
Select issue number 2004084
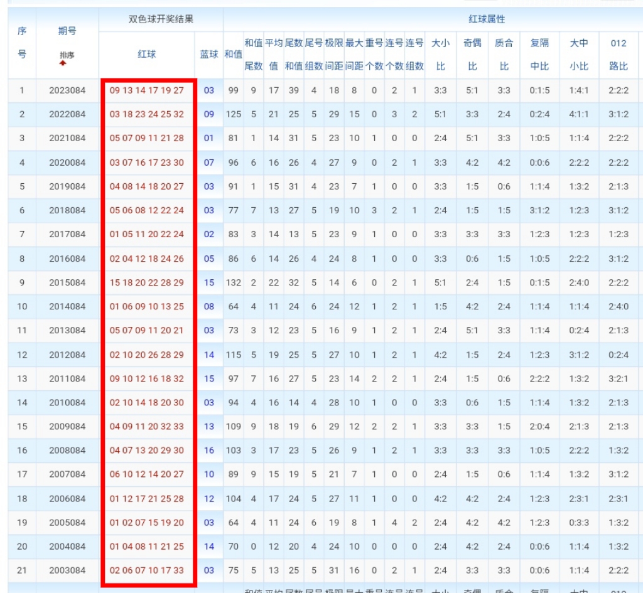coord(67,547)
